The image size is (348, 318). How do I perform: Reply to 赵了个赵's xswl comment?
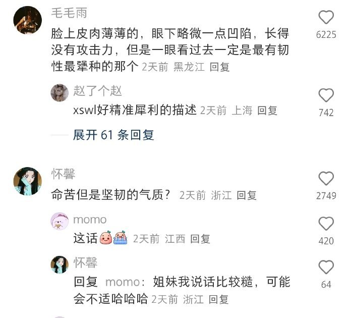(267, 111)
